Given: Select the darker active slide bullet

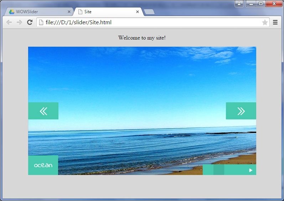Looking at the screenshot, I should click(x=219, y=170).
